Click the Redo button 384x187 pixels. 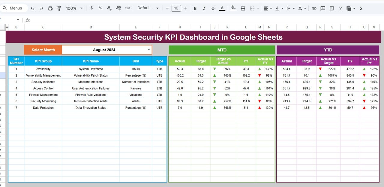41,8
